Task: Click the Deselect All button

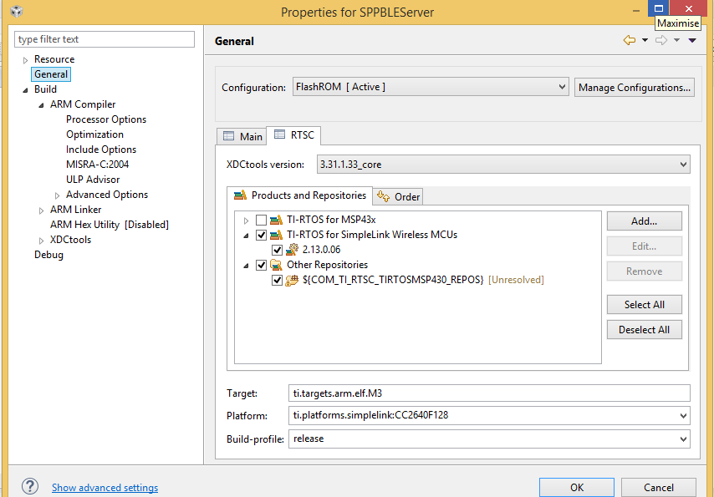Action: 645,329
